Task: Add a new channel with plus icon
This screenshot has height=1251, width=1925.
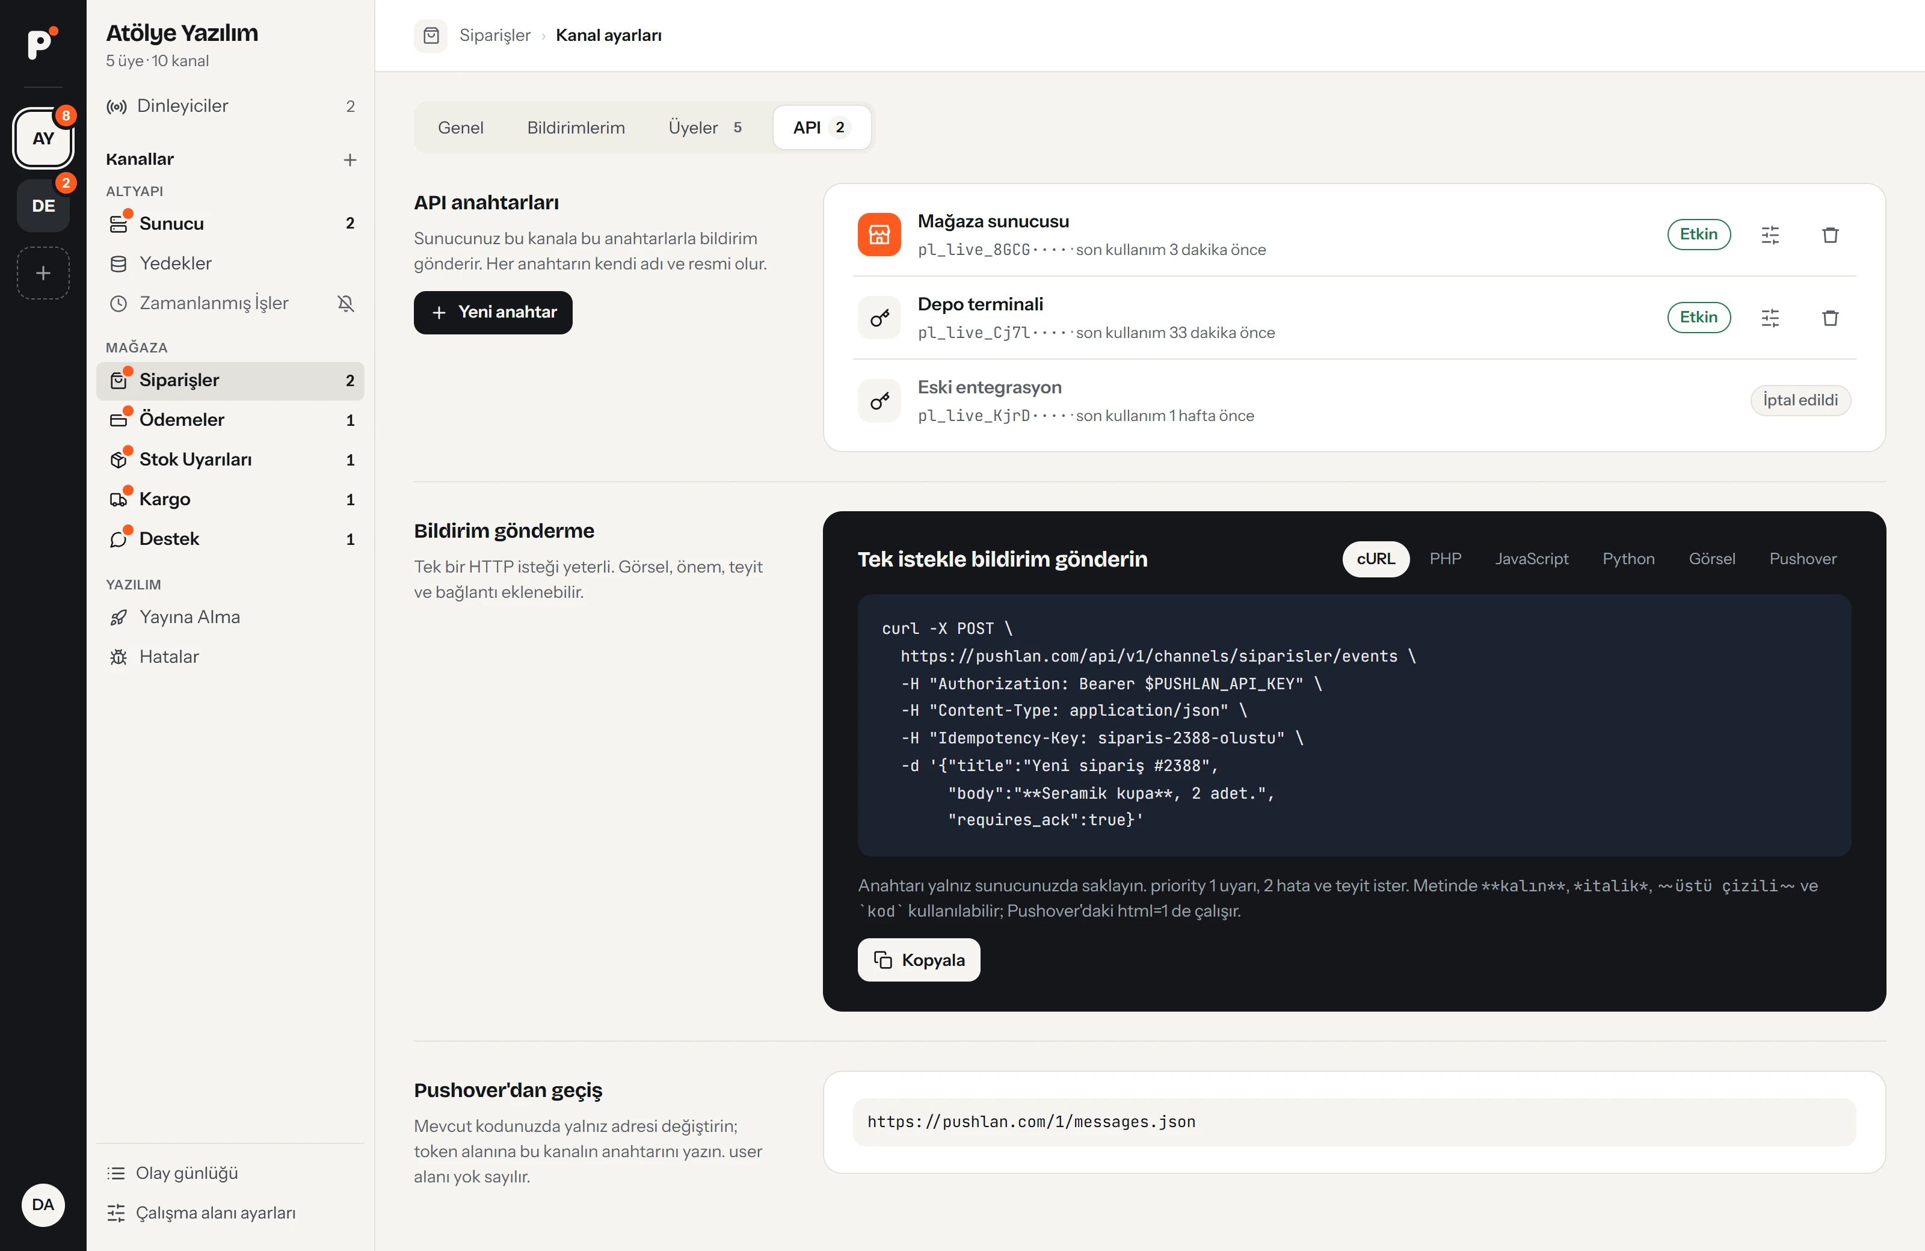Action: click(x=350, y=159)
